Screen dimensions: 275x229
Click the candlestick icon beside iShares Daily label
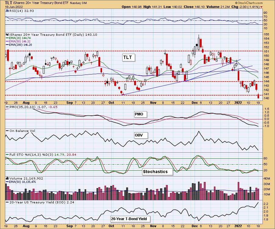pyautogui.click(x=7, y=35)
